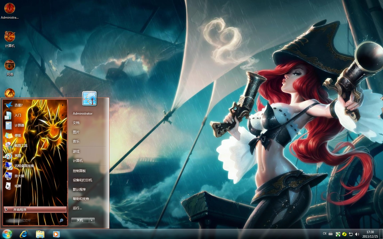Open 文档 documents
383x239 pixels.
click(76, 123)
